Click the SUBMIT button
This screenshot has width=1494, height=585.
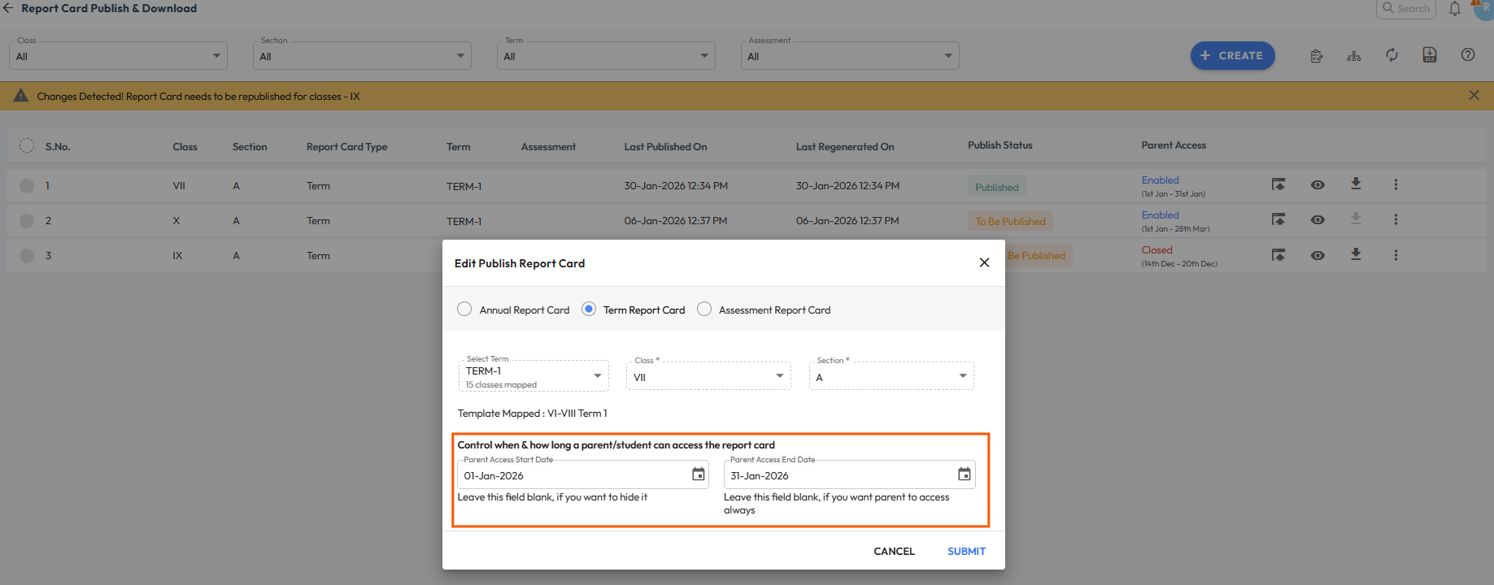[966, 551]
